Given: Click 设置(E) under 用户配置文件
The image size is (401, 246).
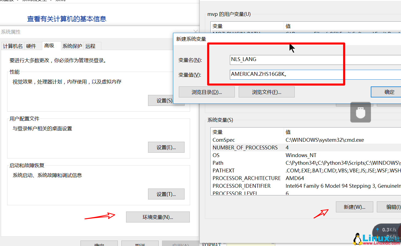Looking at the screenshot, I should pyautogui.click(x=166, y=147).
